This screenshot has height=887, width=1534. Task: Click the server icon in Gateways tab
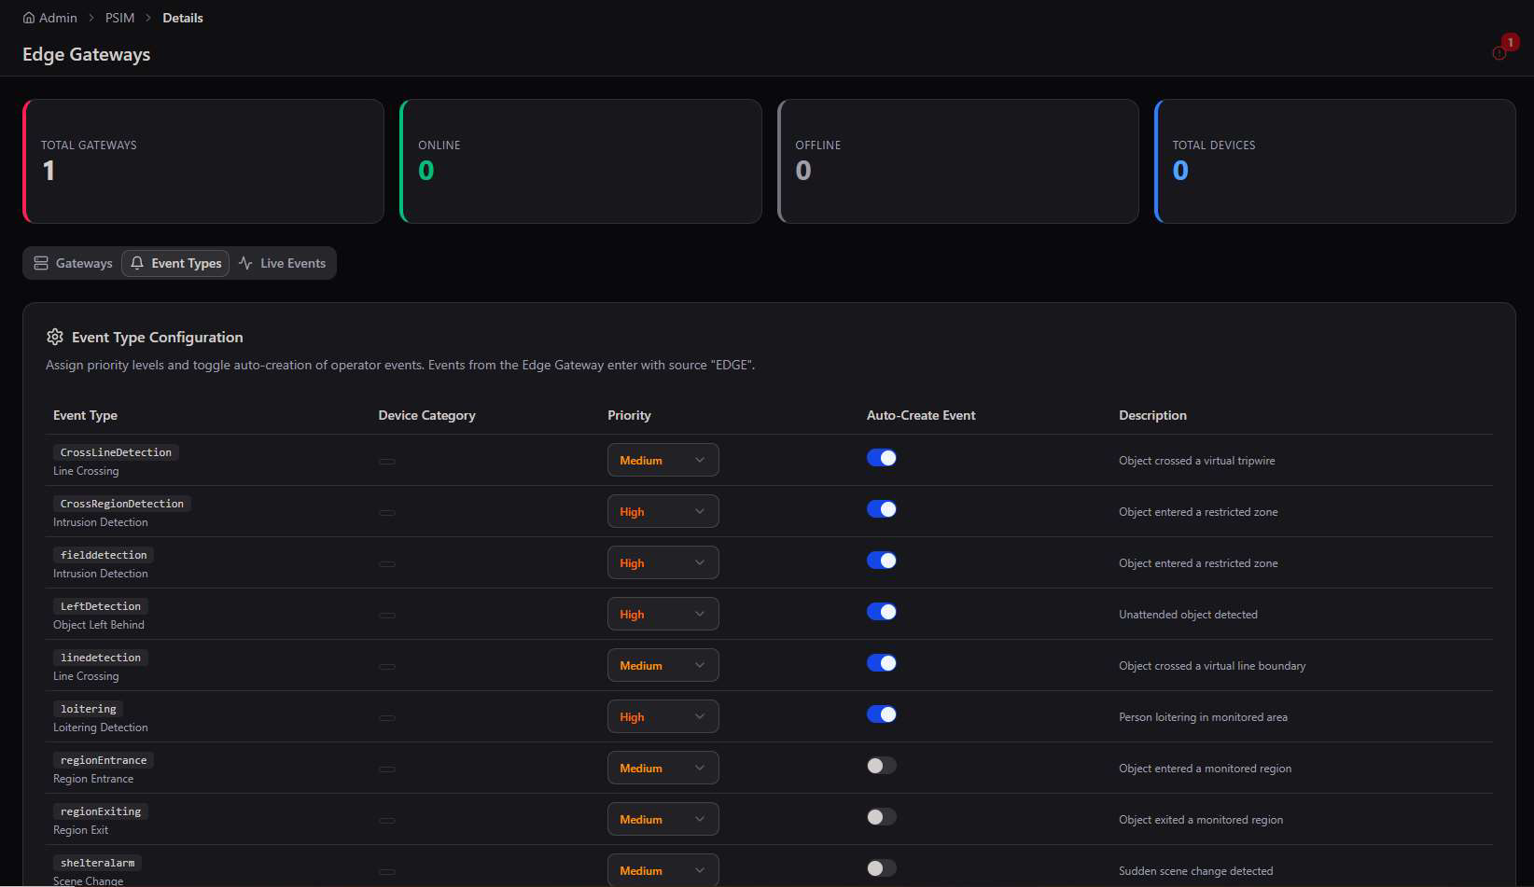41,263
